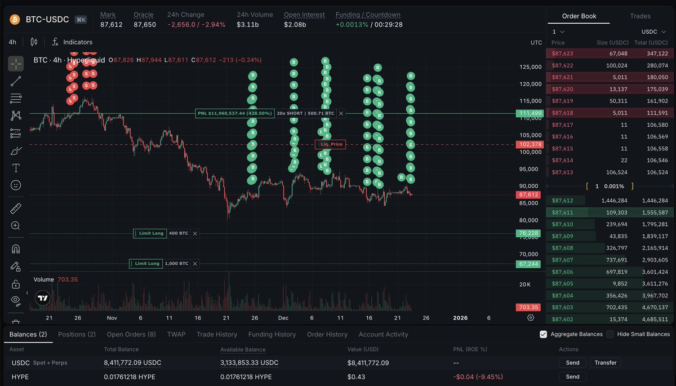Image resolution: width=676 pixels, height=386 pixels.
Task: Open the candlestick chart style selector
Action: coord(34,42)
